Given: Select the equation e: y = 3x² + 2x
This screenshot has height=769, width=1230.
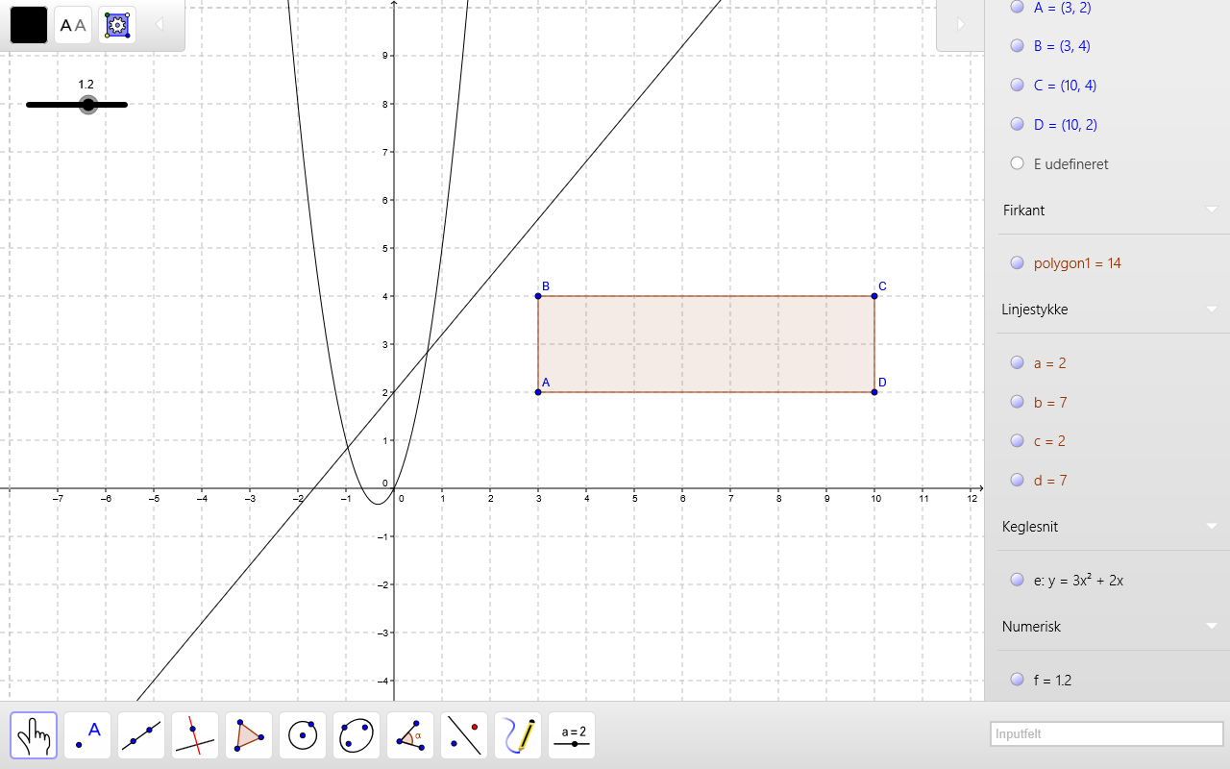Looking at the screenshot, I should (1079, 580).
